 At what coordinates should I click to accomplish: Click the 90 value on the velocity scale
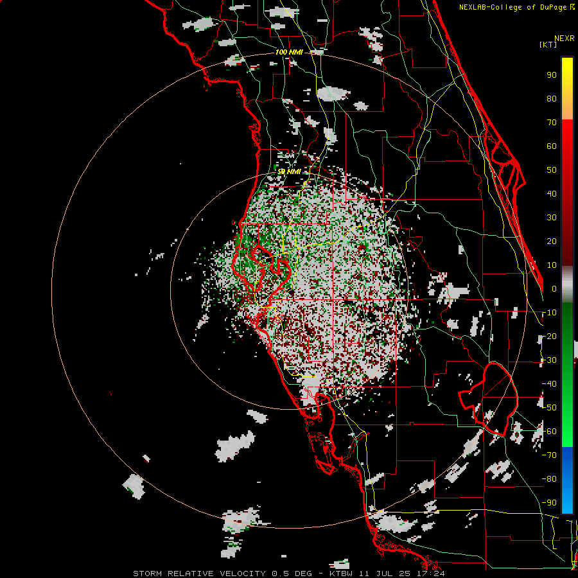(x=552, y=75)
